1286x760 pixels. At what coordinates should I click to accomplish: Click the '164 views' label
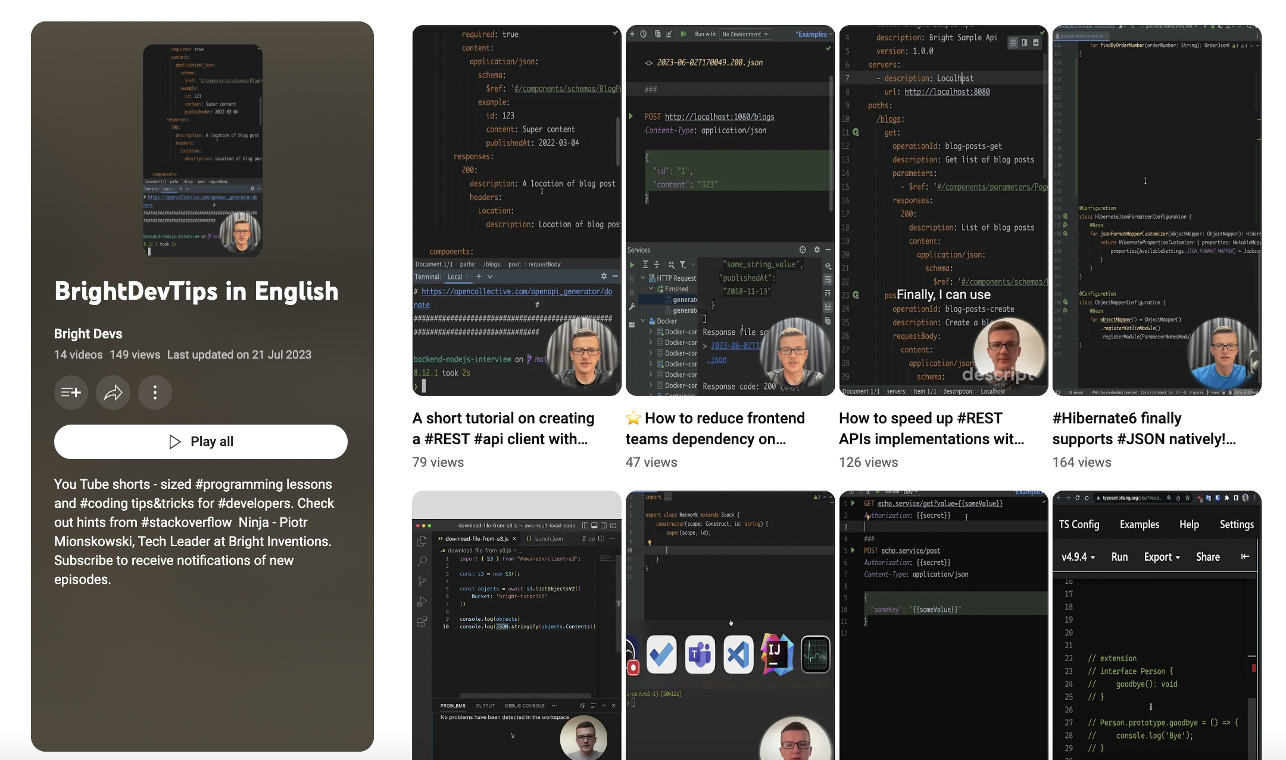[1082, 462]
